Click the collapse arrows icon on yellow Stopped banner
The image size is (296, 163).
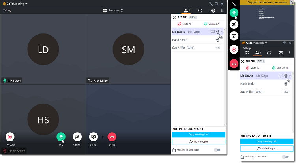click(x=292, y=2)
